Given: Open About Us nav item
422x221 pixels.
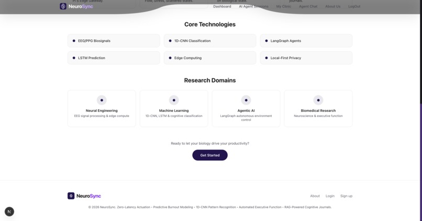Looking at the screenshot, I should click(332, 6).
